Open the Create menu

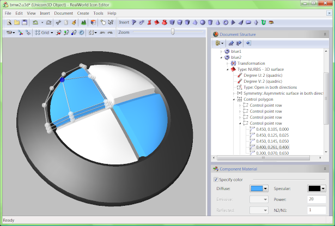[83, 13]
